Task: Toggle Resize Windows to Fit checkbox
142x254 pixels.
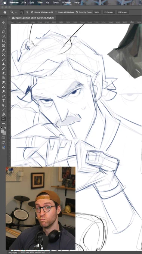Action: coord(32,12)
